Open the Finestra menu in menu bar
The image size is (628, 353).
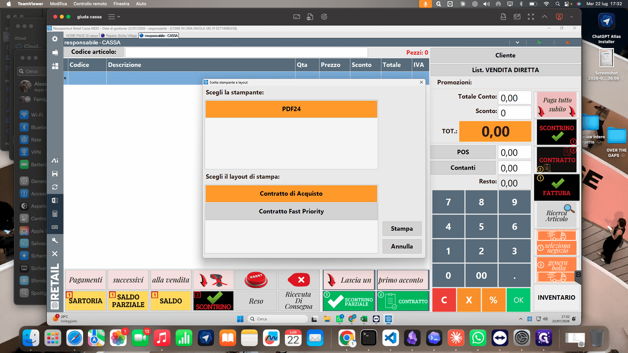(121, 4)
